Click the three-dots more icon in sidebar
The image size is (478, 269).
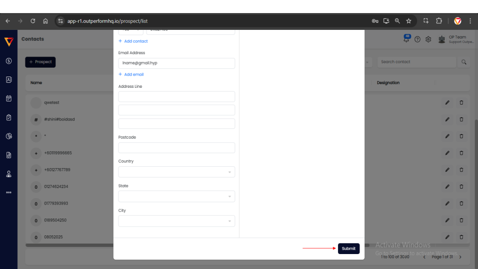tap(9, 192)
